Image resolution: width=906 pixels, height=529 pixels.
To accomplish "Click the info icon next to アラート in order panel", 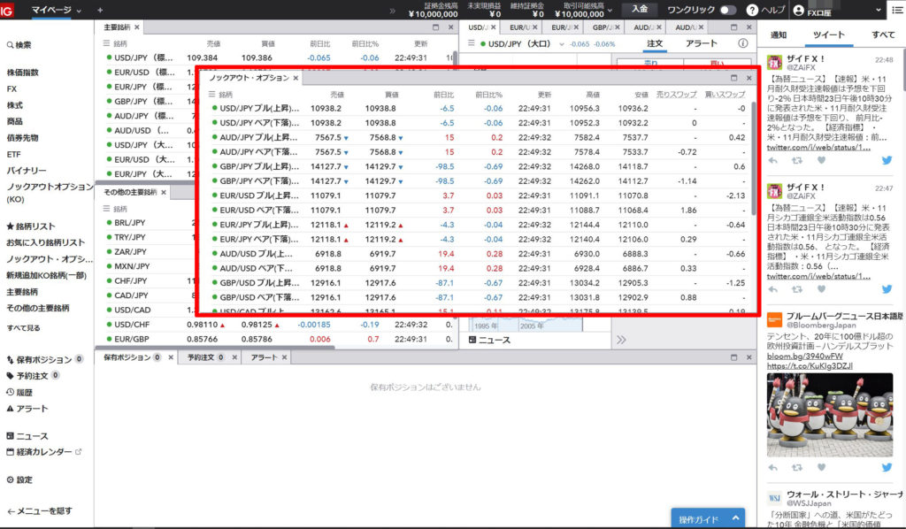I will pos(743,43).
